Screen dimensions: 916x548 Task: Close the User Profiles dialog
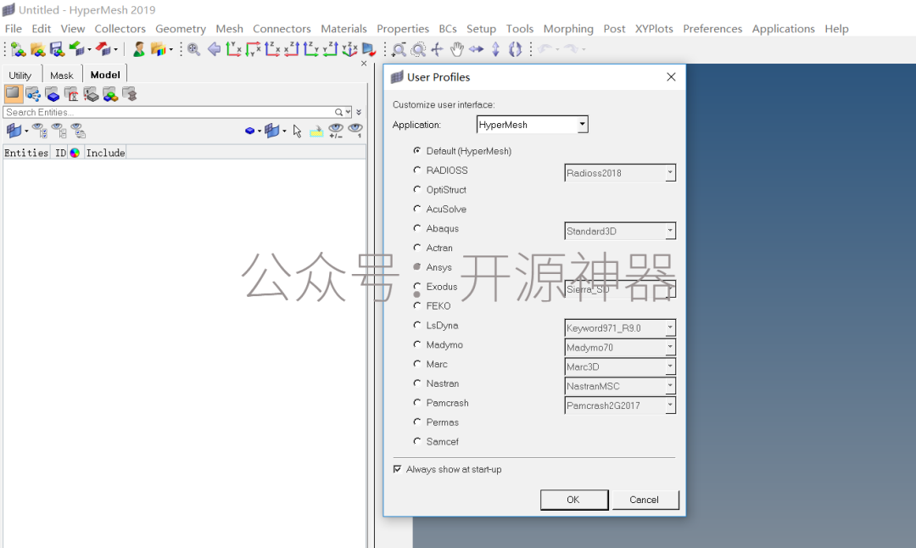tap(671, 77)
